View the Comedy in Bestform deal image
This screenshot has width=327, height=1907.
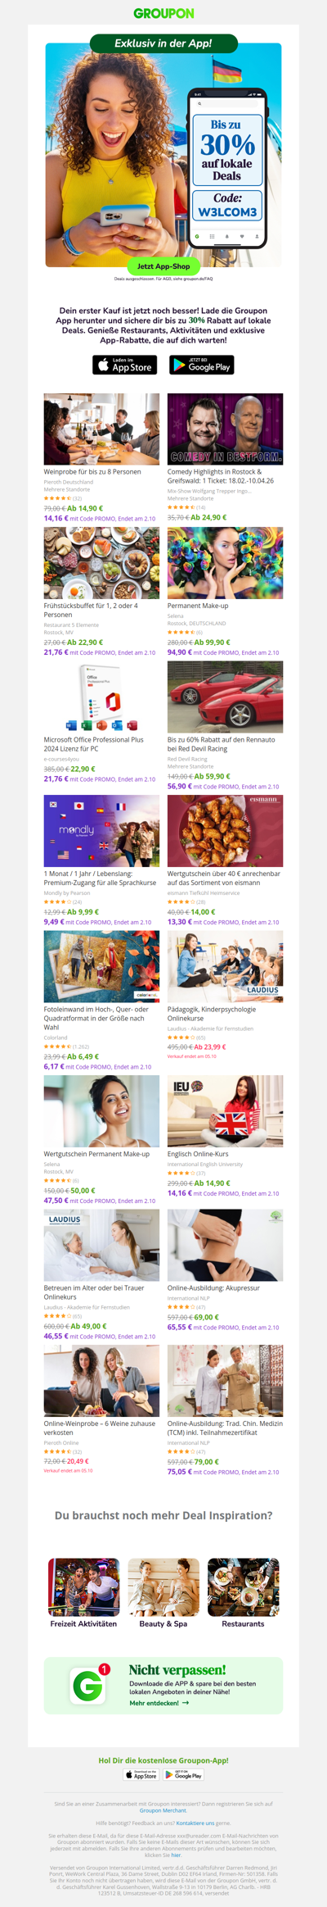[226, 429]
